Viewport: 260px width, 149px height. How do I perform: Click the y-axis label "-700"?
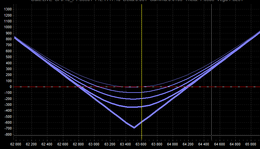8,128
